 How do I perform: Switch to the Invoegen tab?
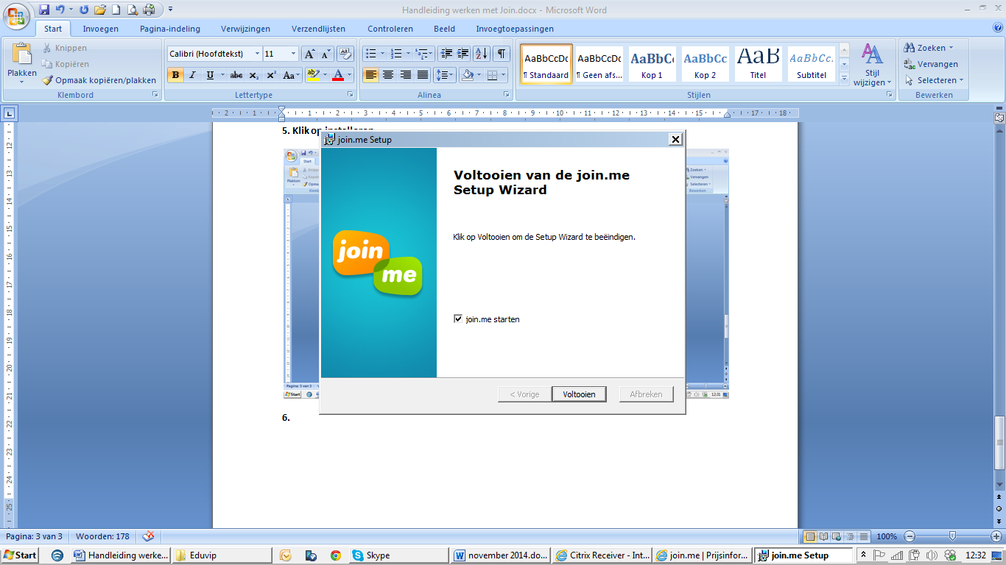tap(101, 29)
